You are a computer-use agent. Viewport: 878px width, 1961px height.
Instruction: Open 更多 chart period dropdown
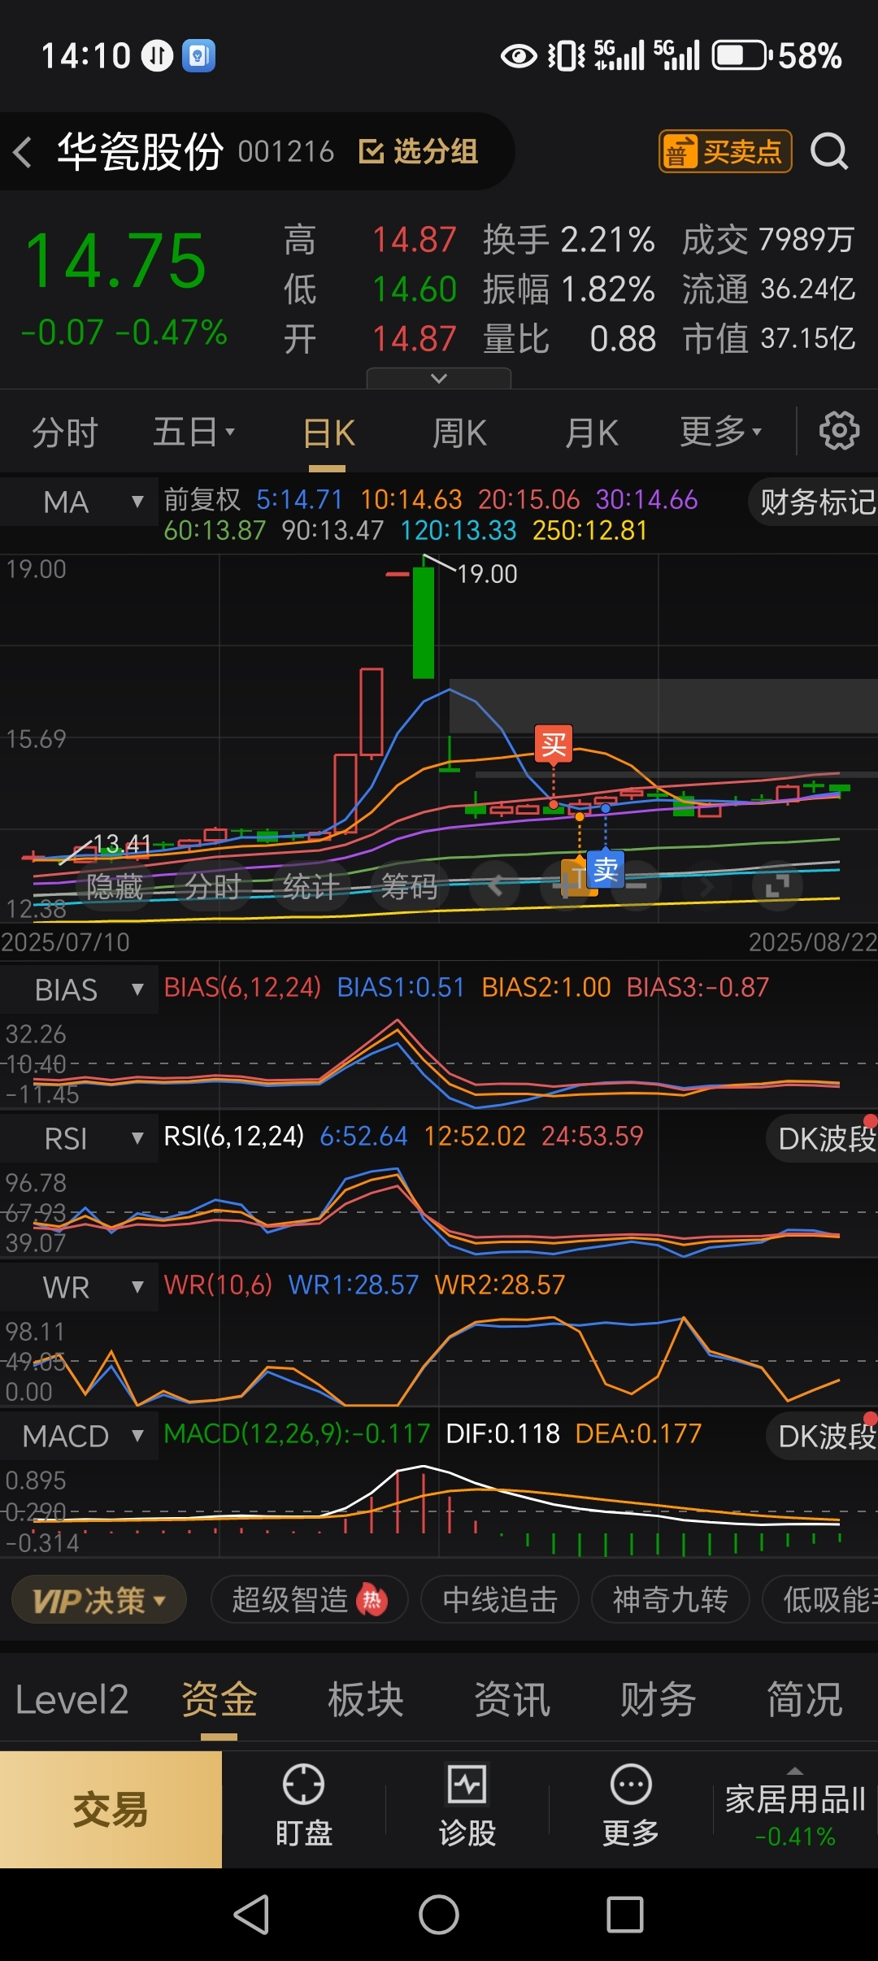pyautogui.click(x=721, y=432)
